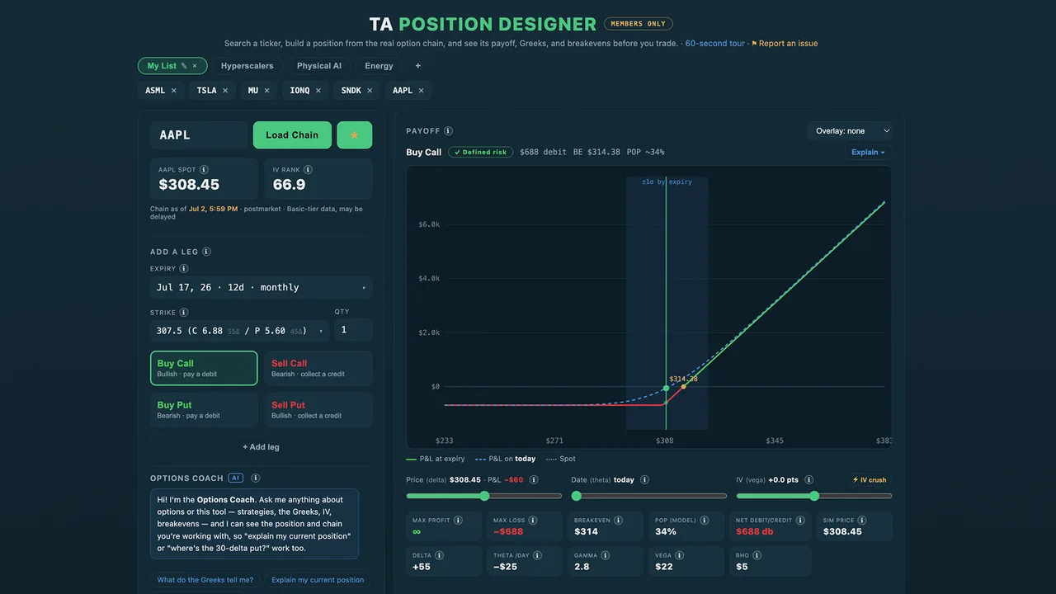
Task: Select the Sell Put leg type
Action: click(x=318, y=410)
